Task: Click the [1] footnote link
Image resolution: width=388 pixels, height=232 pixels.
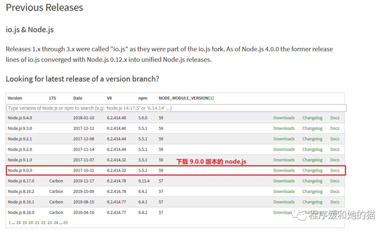Action: click(x=211, y=98)
